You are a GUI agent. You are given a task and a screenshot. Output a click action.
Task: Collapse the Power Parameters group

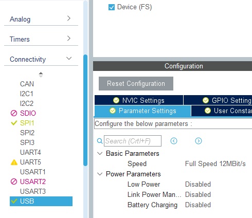(100, 174)
